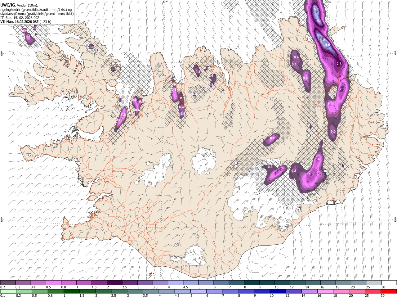Pick the 6 swatch in lower legend row
The width and height of the screenshot is (397, 298).
click(x=214, y=291)
